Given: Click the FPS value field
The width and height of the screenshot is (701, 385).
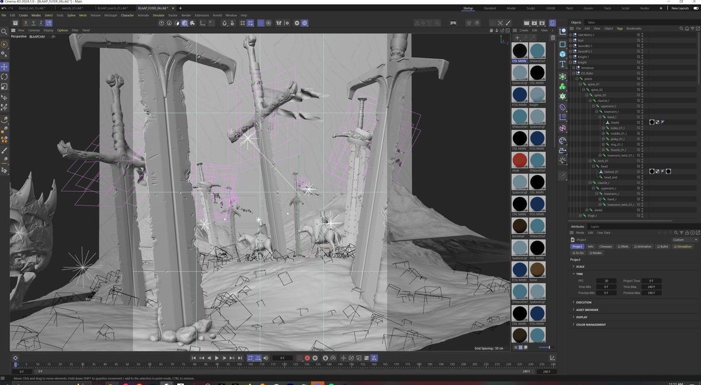Looking at the screenshot, I should tap(606, 281).
